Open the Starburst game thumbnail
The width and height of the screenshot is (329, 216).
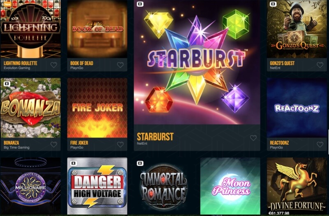(x=197, y=62)
